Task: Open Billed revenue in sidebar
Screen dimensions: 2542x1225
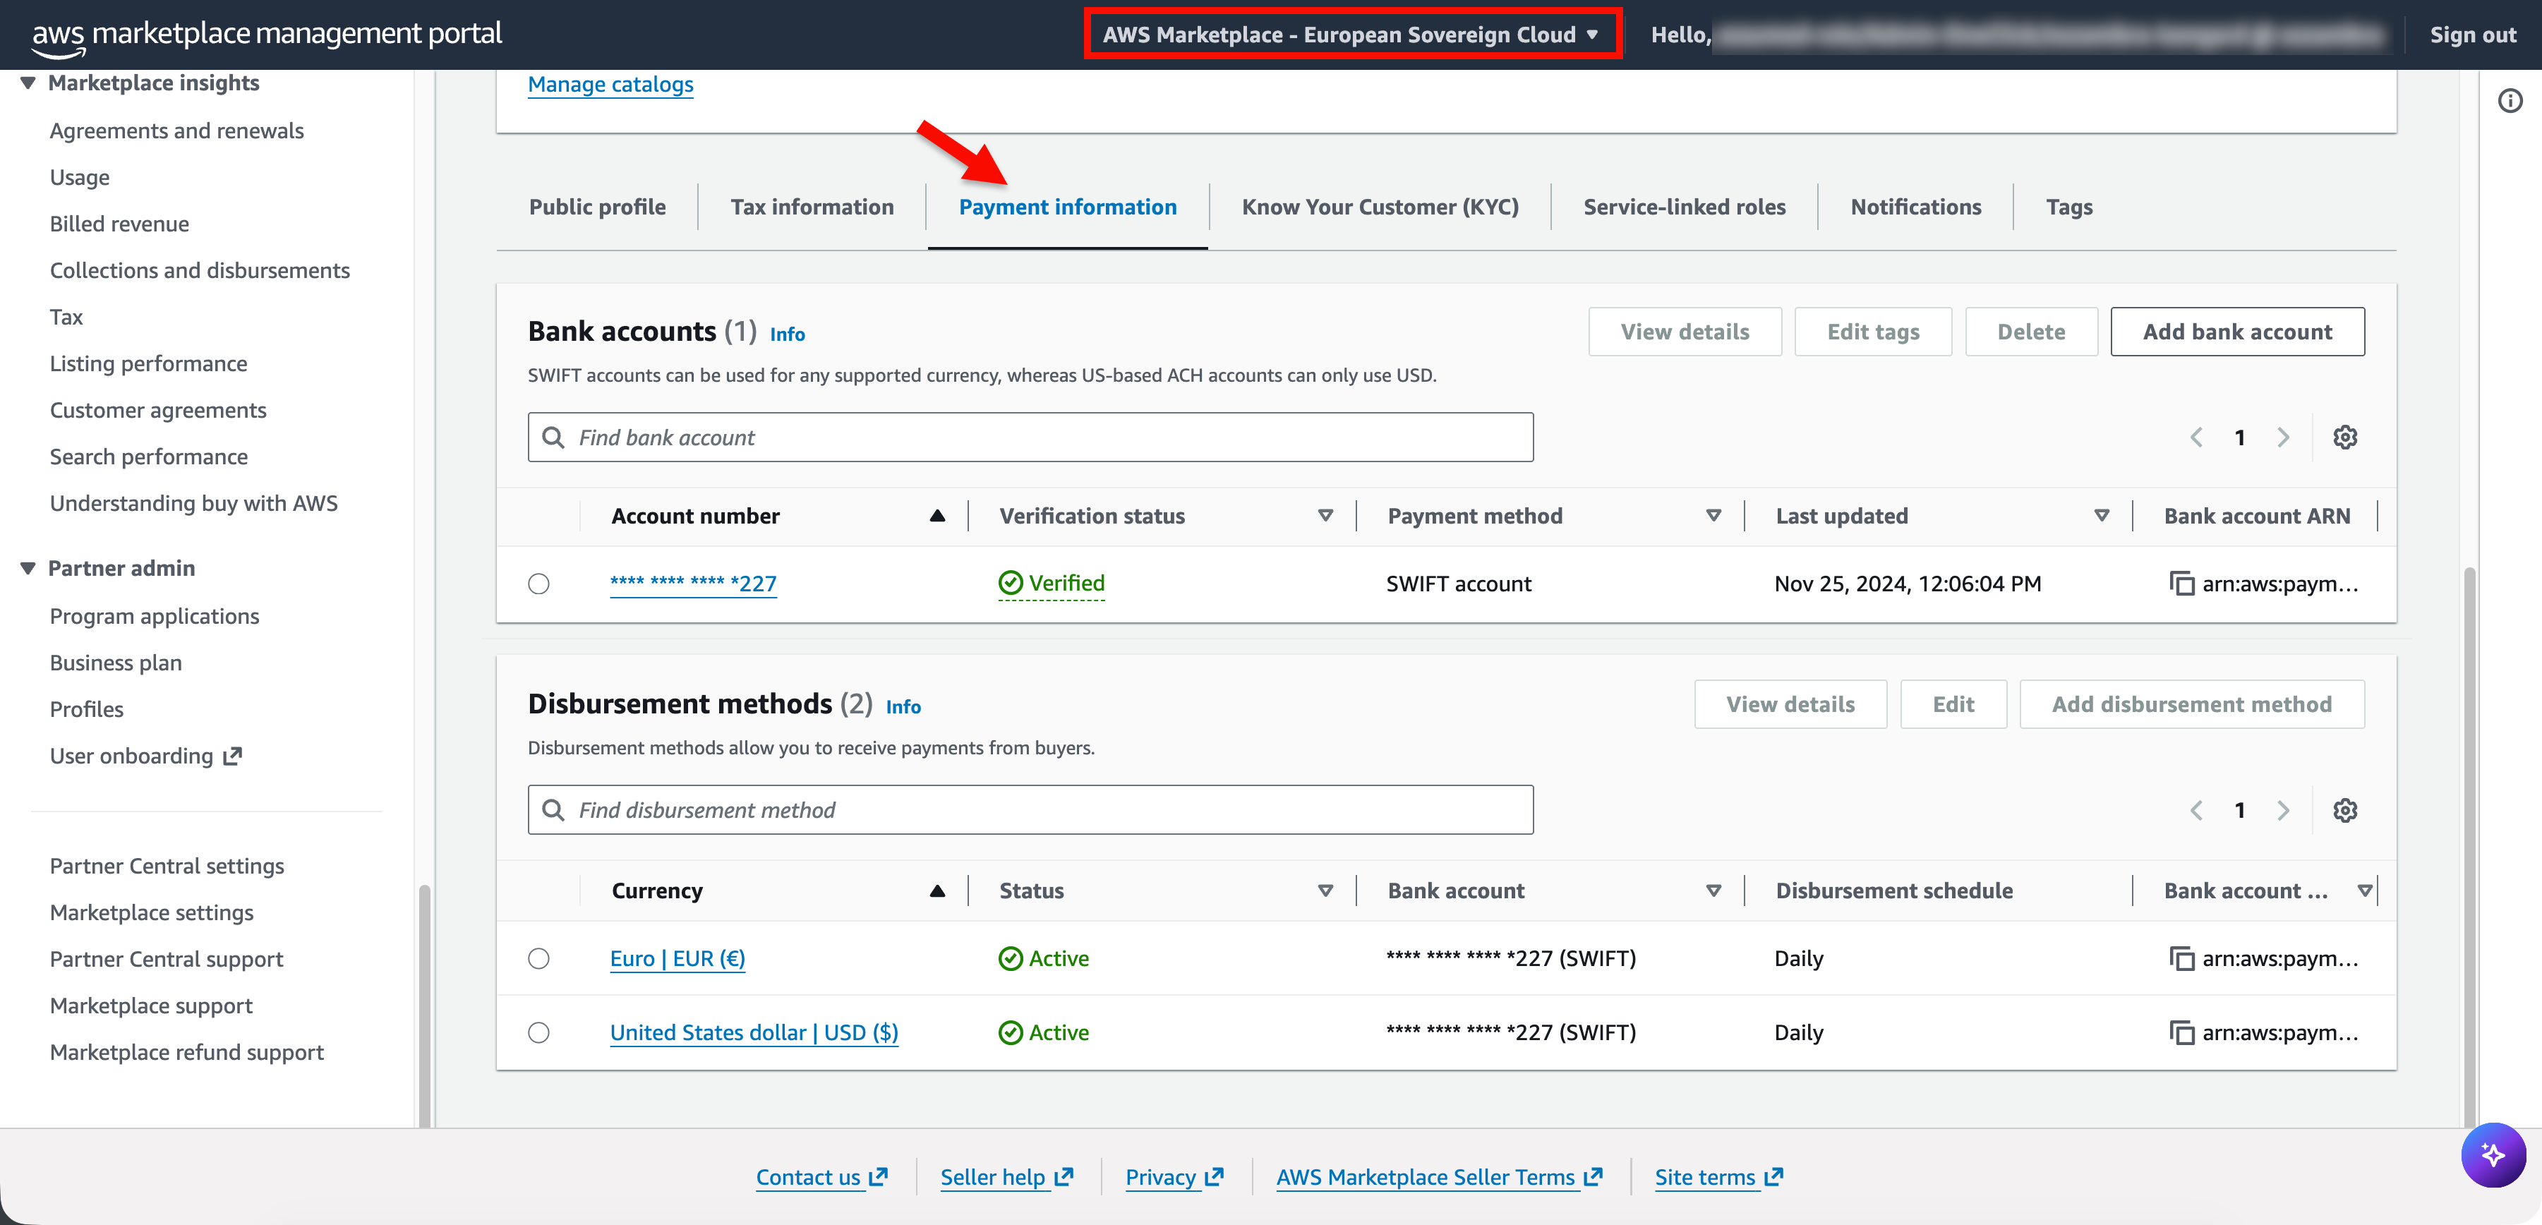Action: pyautogui.click(x=119, y=224)
